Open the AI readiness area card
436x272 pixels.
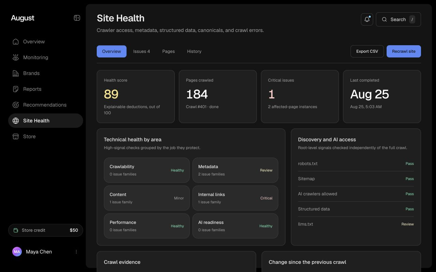click(x=235, y=226)
